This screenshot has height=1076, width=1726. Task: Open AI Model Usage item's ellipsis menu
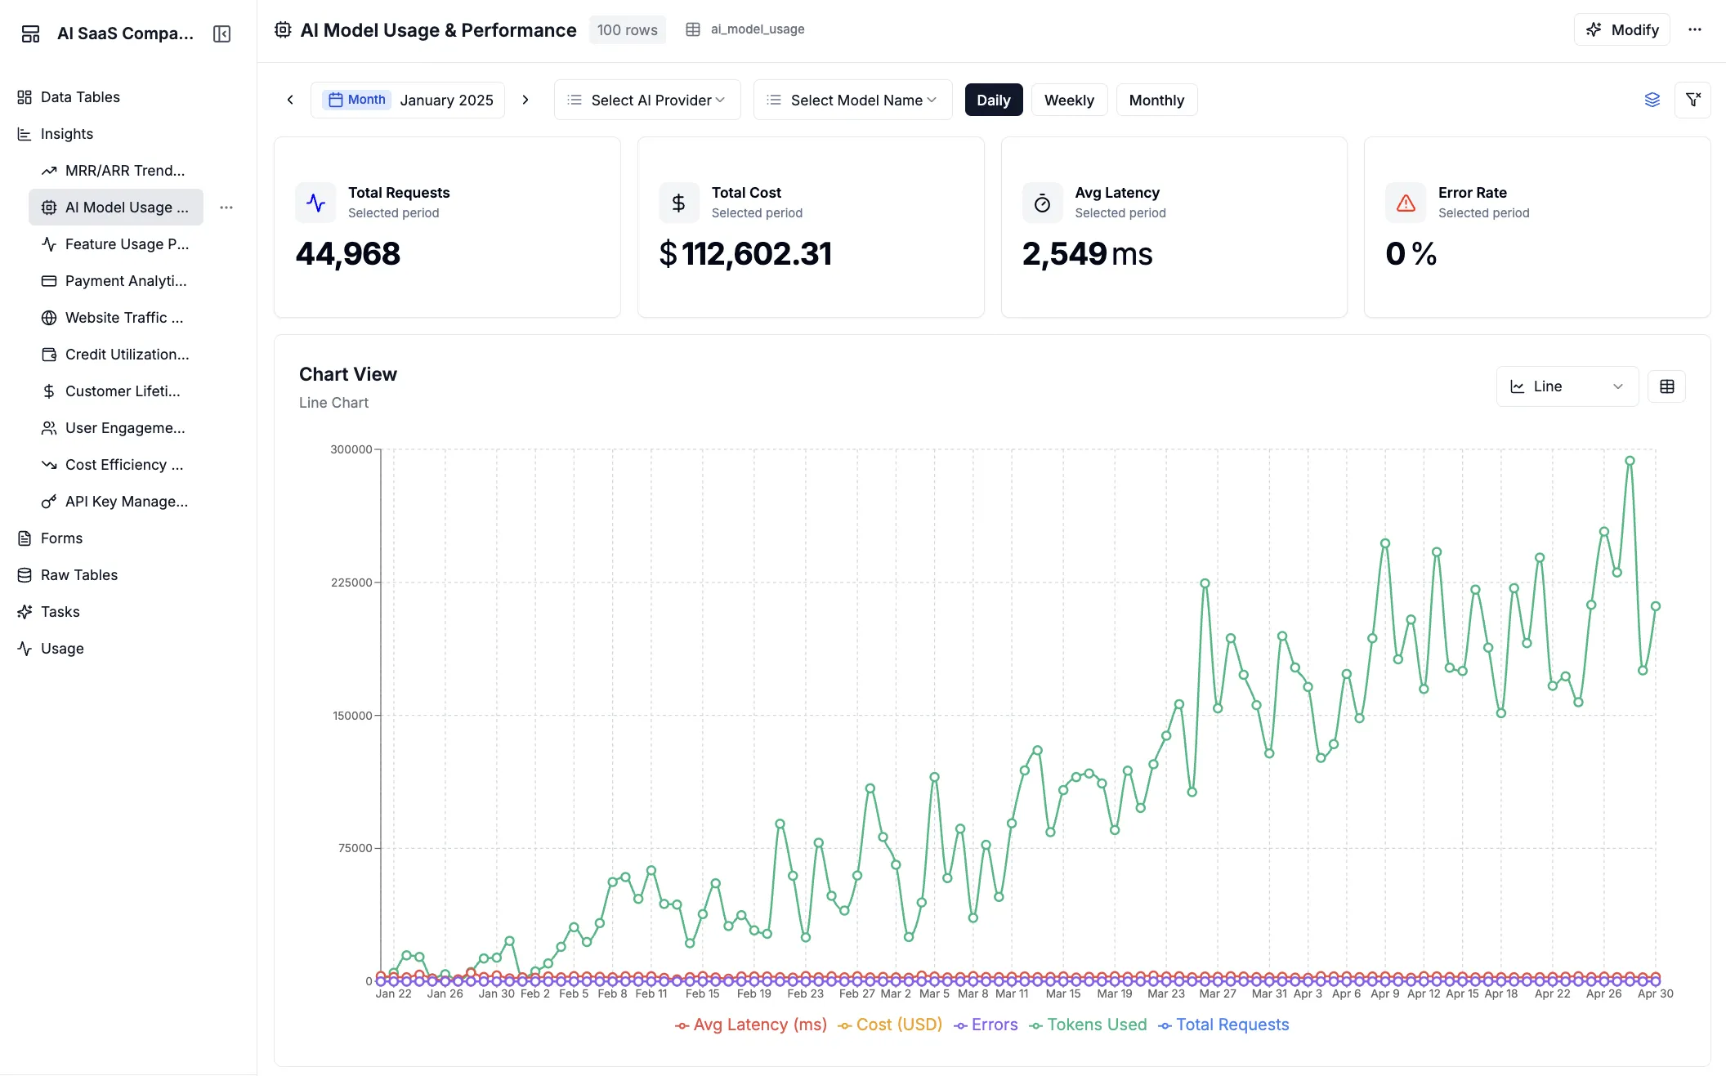tap(226, 208)
